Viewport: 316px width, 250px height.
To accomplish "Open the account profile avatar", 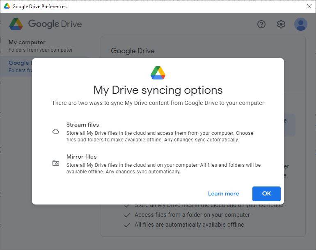I will (301, 24).
